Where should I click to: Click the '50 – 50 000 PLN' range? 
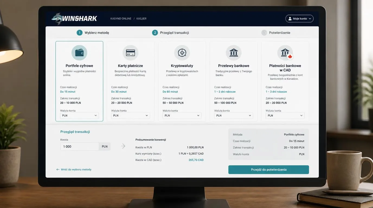pyautogui.click(x=173, y=103)
